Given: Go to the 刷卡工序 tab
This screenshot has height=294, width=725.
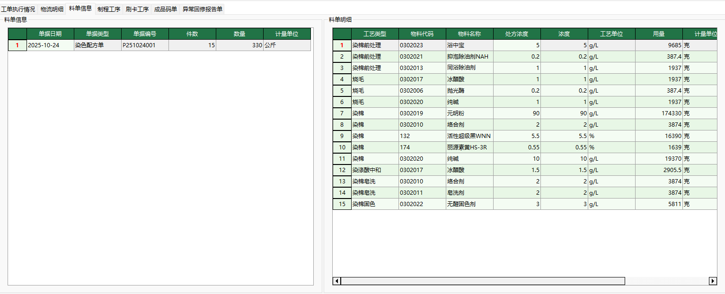Looking at the screenshot, I should point(137,9).
